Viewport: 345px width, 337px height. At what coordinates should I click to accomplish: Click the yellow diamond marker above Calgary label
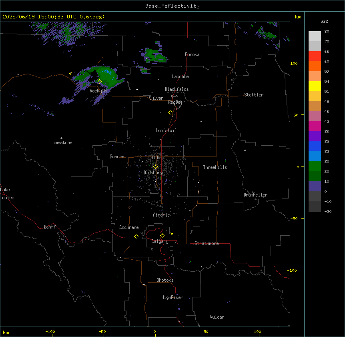click(x=162, y=236)
